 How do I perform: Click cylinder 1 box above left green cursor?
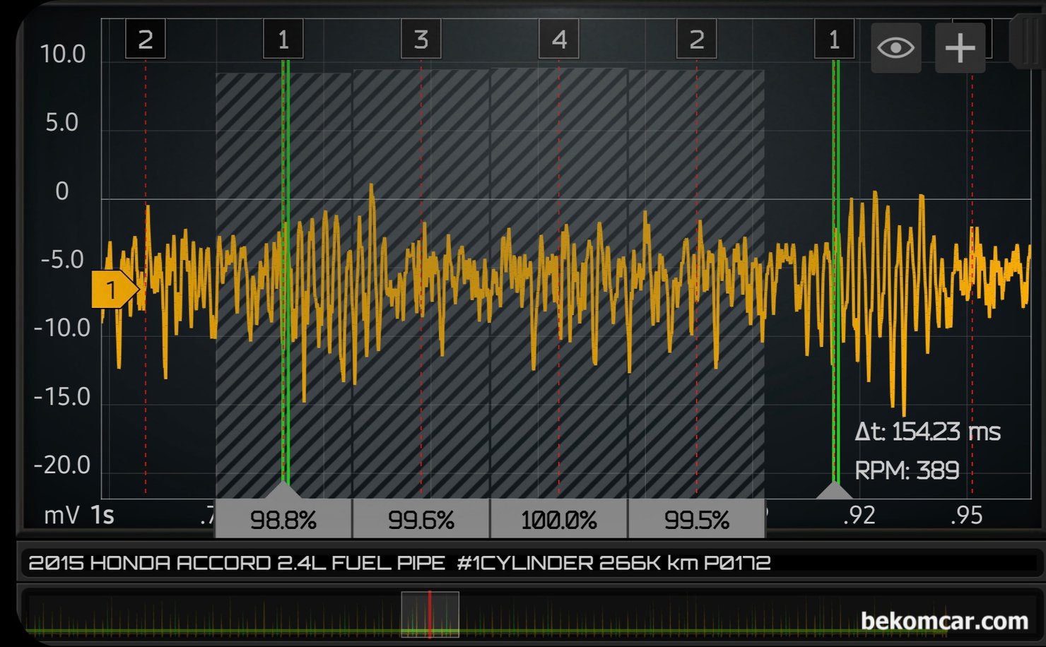click(283, 40)
